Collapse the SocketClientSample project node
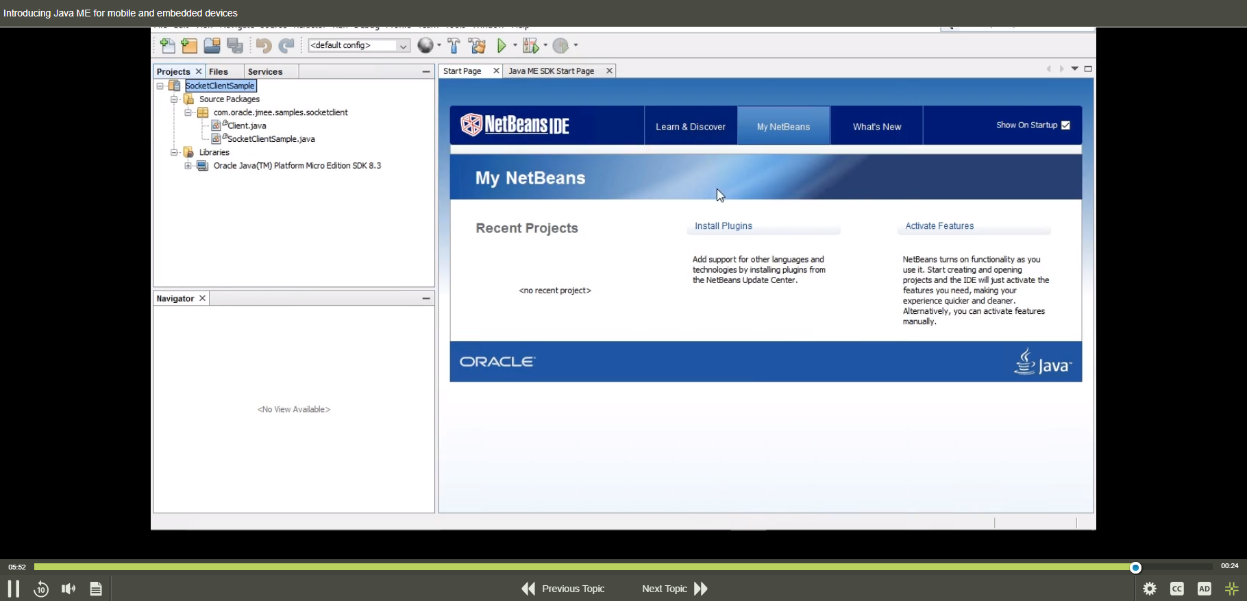This screenshot has width=1247, height=601. point(160,86)
